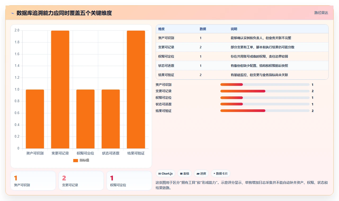Click the 数据卡片 tag chip
Image resolution: width=339 pixels, height=201 pixels.
221,174
